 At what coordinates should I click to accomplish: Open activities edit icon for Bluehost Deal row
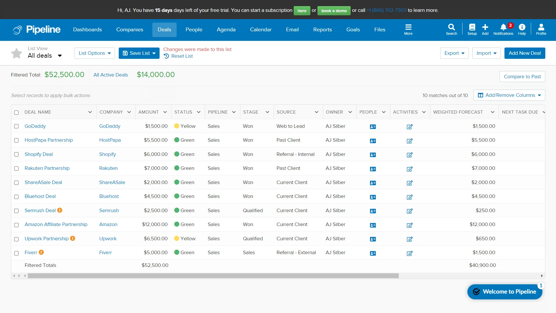pos(409,197)
